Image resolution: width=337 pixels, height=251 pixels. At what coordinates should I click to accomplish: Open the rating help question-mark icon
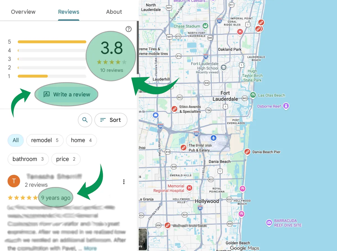[129, 29]
